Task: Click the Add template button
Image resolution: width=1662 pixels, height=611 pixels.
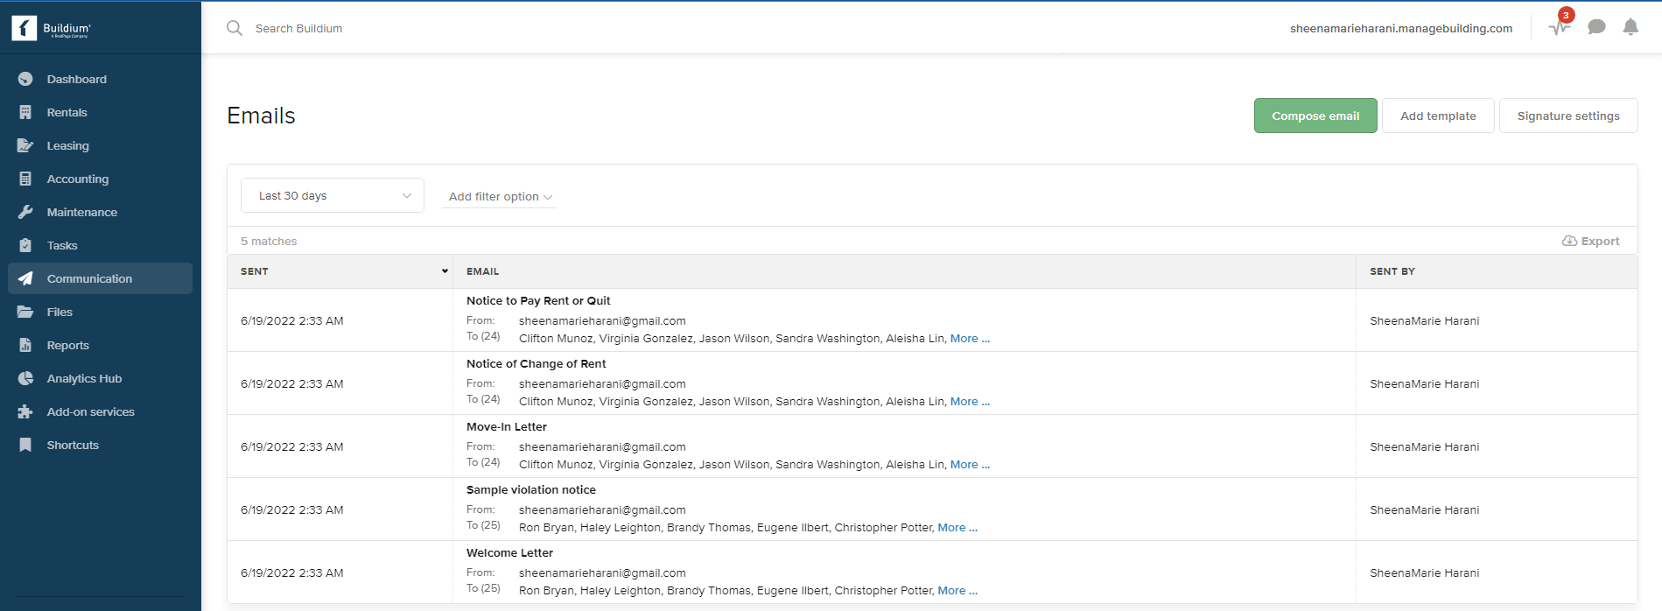Action: 1437,116
